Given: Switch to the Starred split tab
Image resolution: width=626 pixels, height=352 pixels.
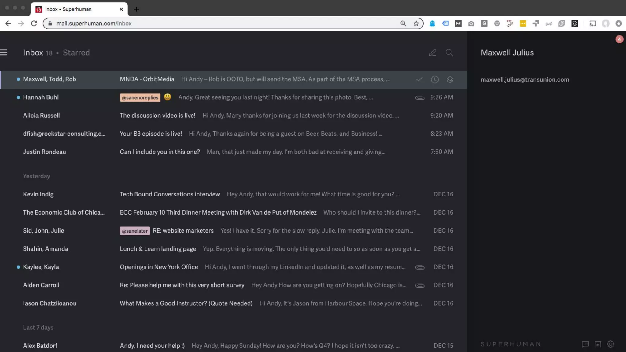Looking at the screenshot, I should tap(76, 53).
